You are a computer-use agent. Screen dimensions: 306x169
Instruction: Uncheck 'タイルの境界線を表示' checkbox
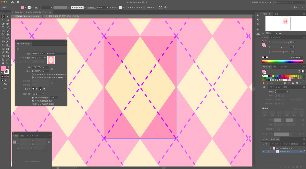tap(33, 101)
